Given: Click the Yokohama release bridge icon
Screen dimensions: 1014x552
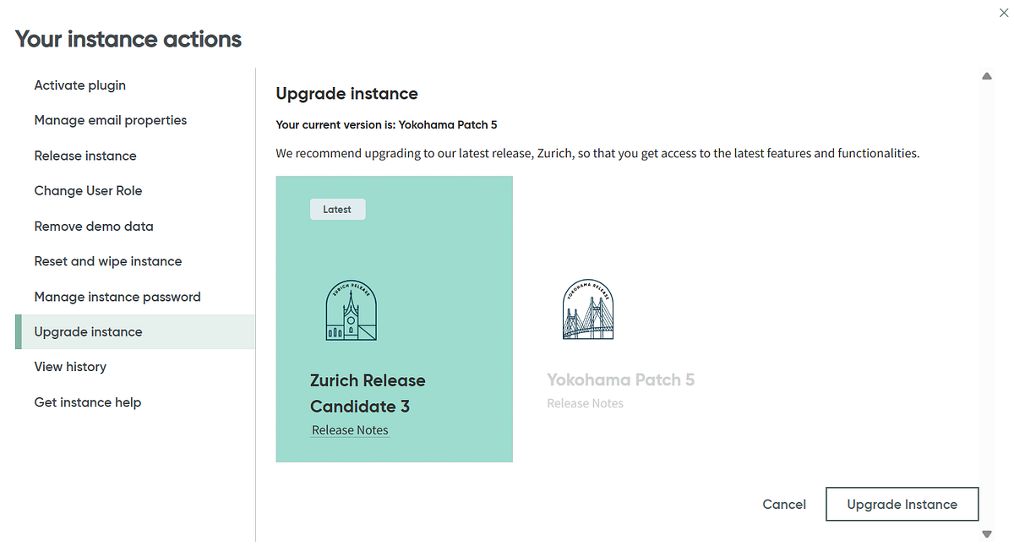Looking at the screenshot, I should [587, 309].
